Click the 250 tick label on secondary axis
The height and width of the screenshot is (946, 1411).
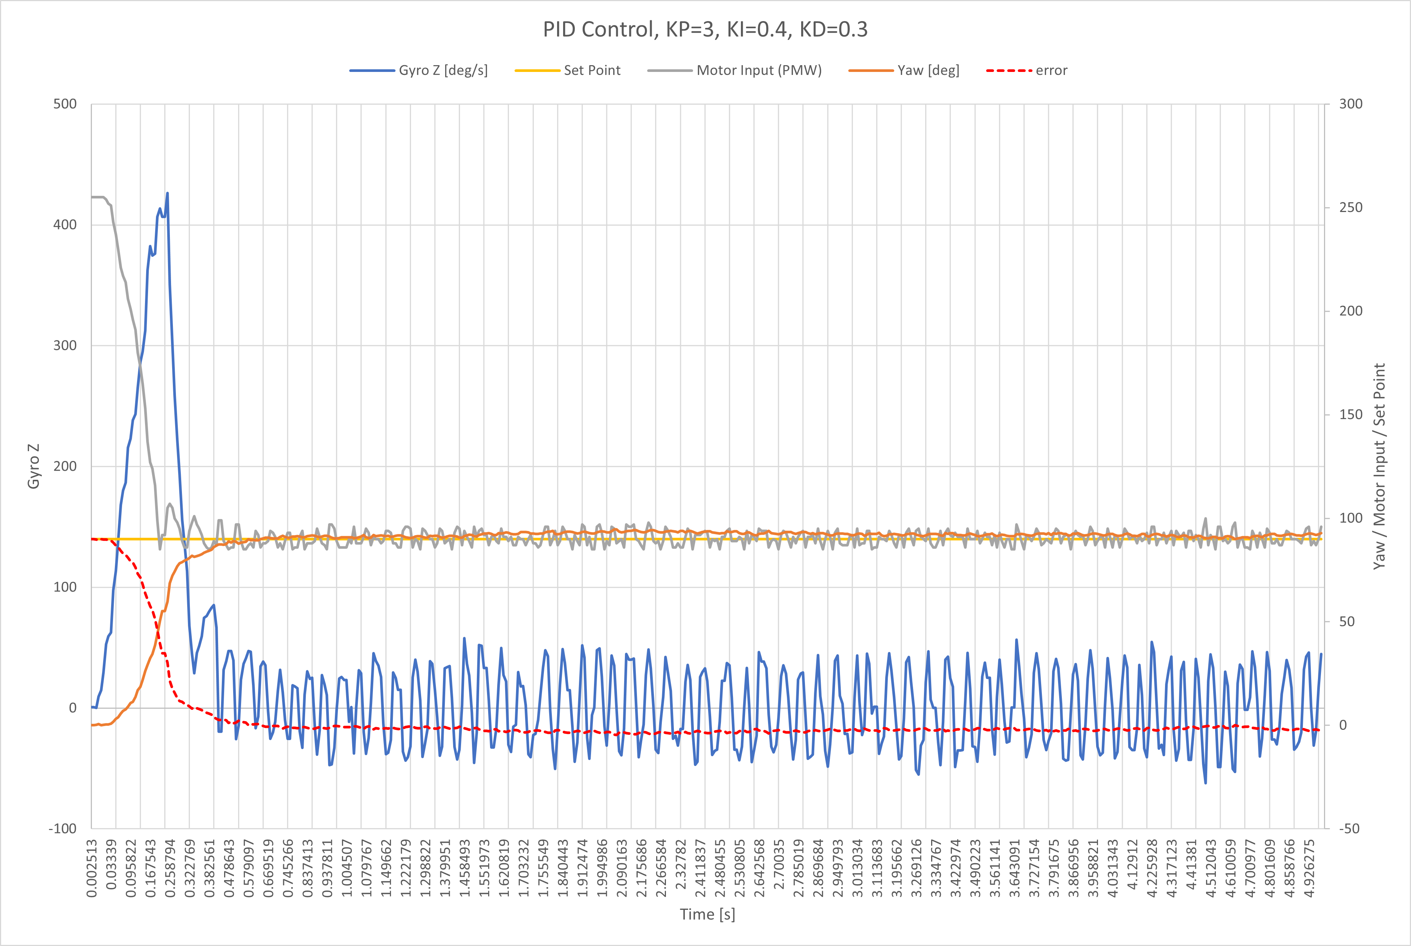(x=1351, y=208)
